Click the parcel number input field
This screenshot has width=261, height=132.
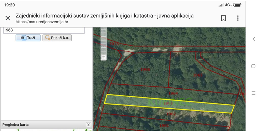[44, 30]
